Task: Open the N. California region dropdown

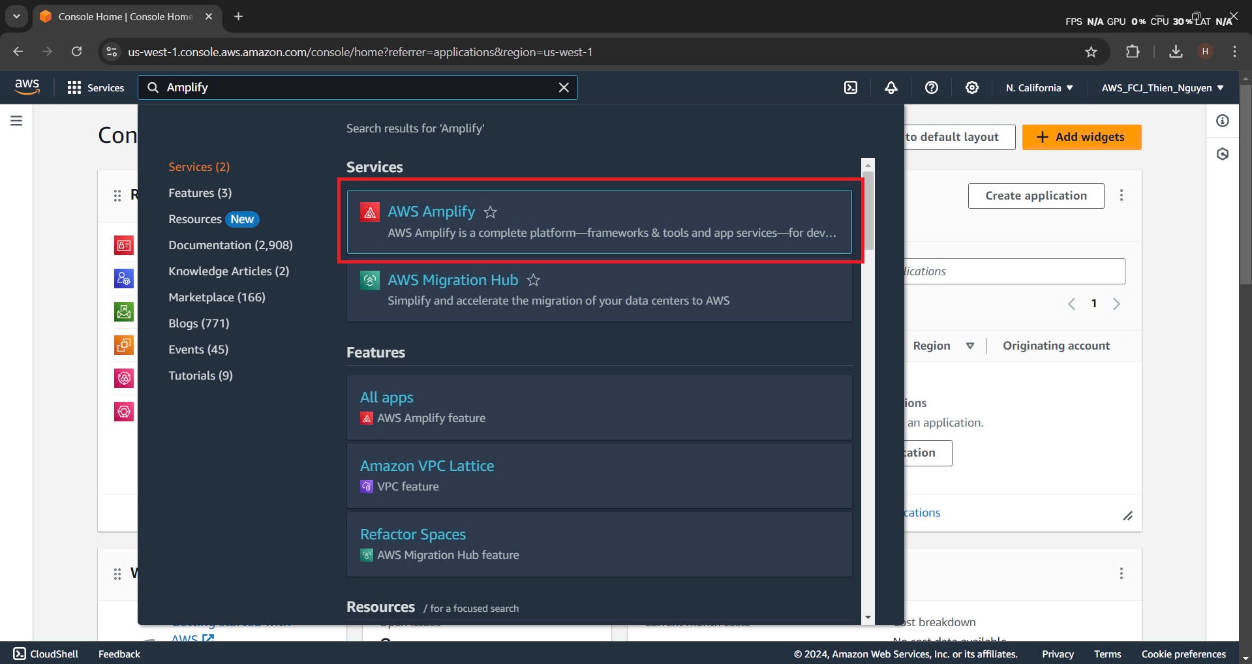Action: click(x=1039, y=87)
